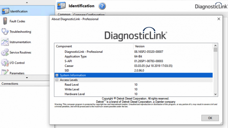Click the OK button

[x=210, y=118]
